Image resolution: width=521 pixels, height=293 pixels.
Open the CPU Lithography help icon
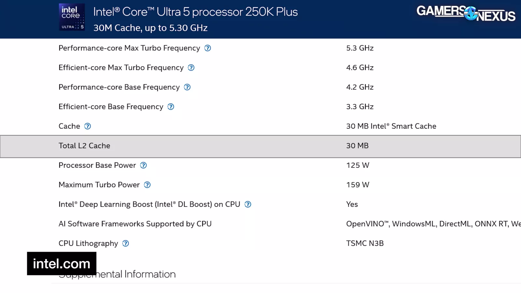(x=126, y=244)
